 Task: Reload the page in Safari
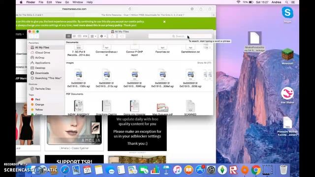[x=130, y=9]
